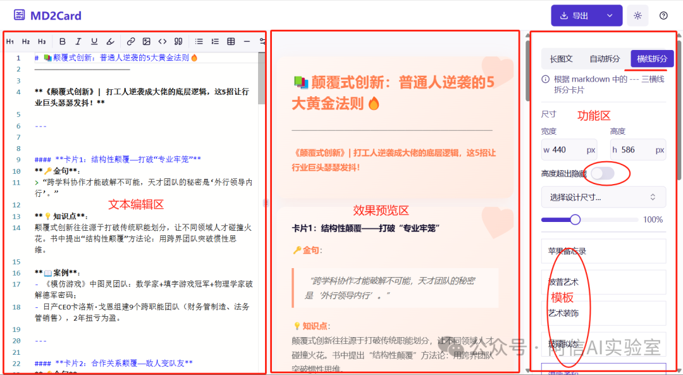Apply Heading 2 formatting

26,42
